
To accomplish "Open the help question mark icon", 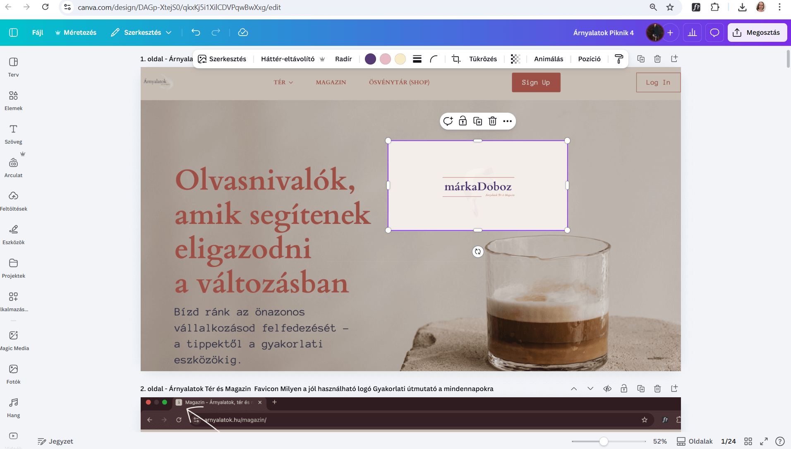I will point(780,442).
